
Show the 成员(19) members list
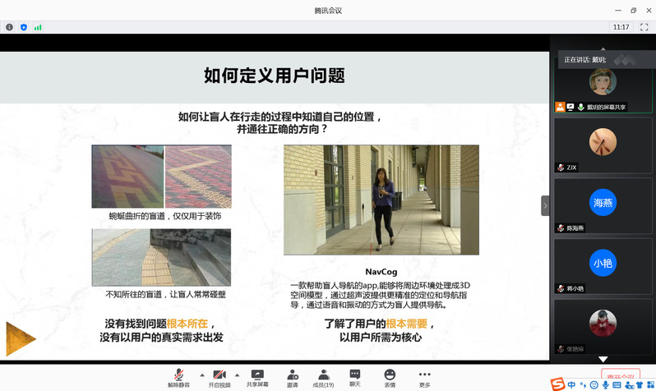click(323, 377)
